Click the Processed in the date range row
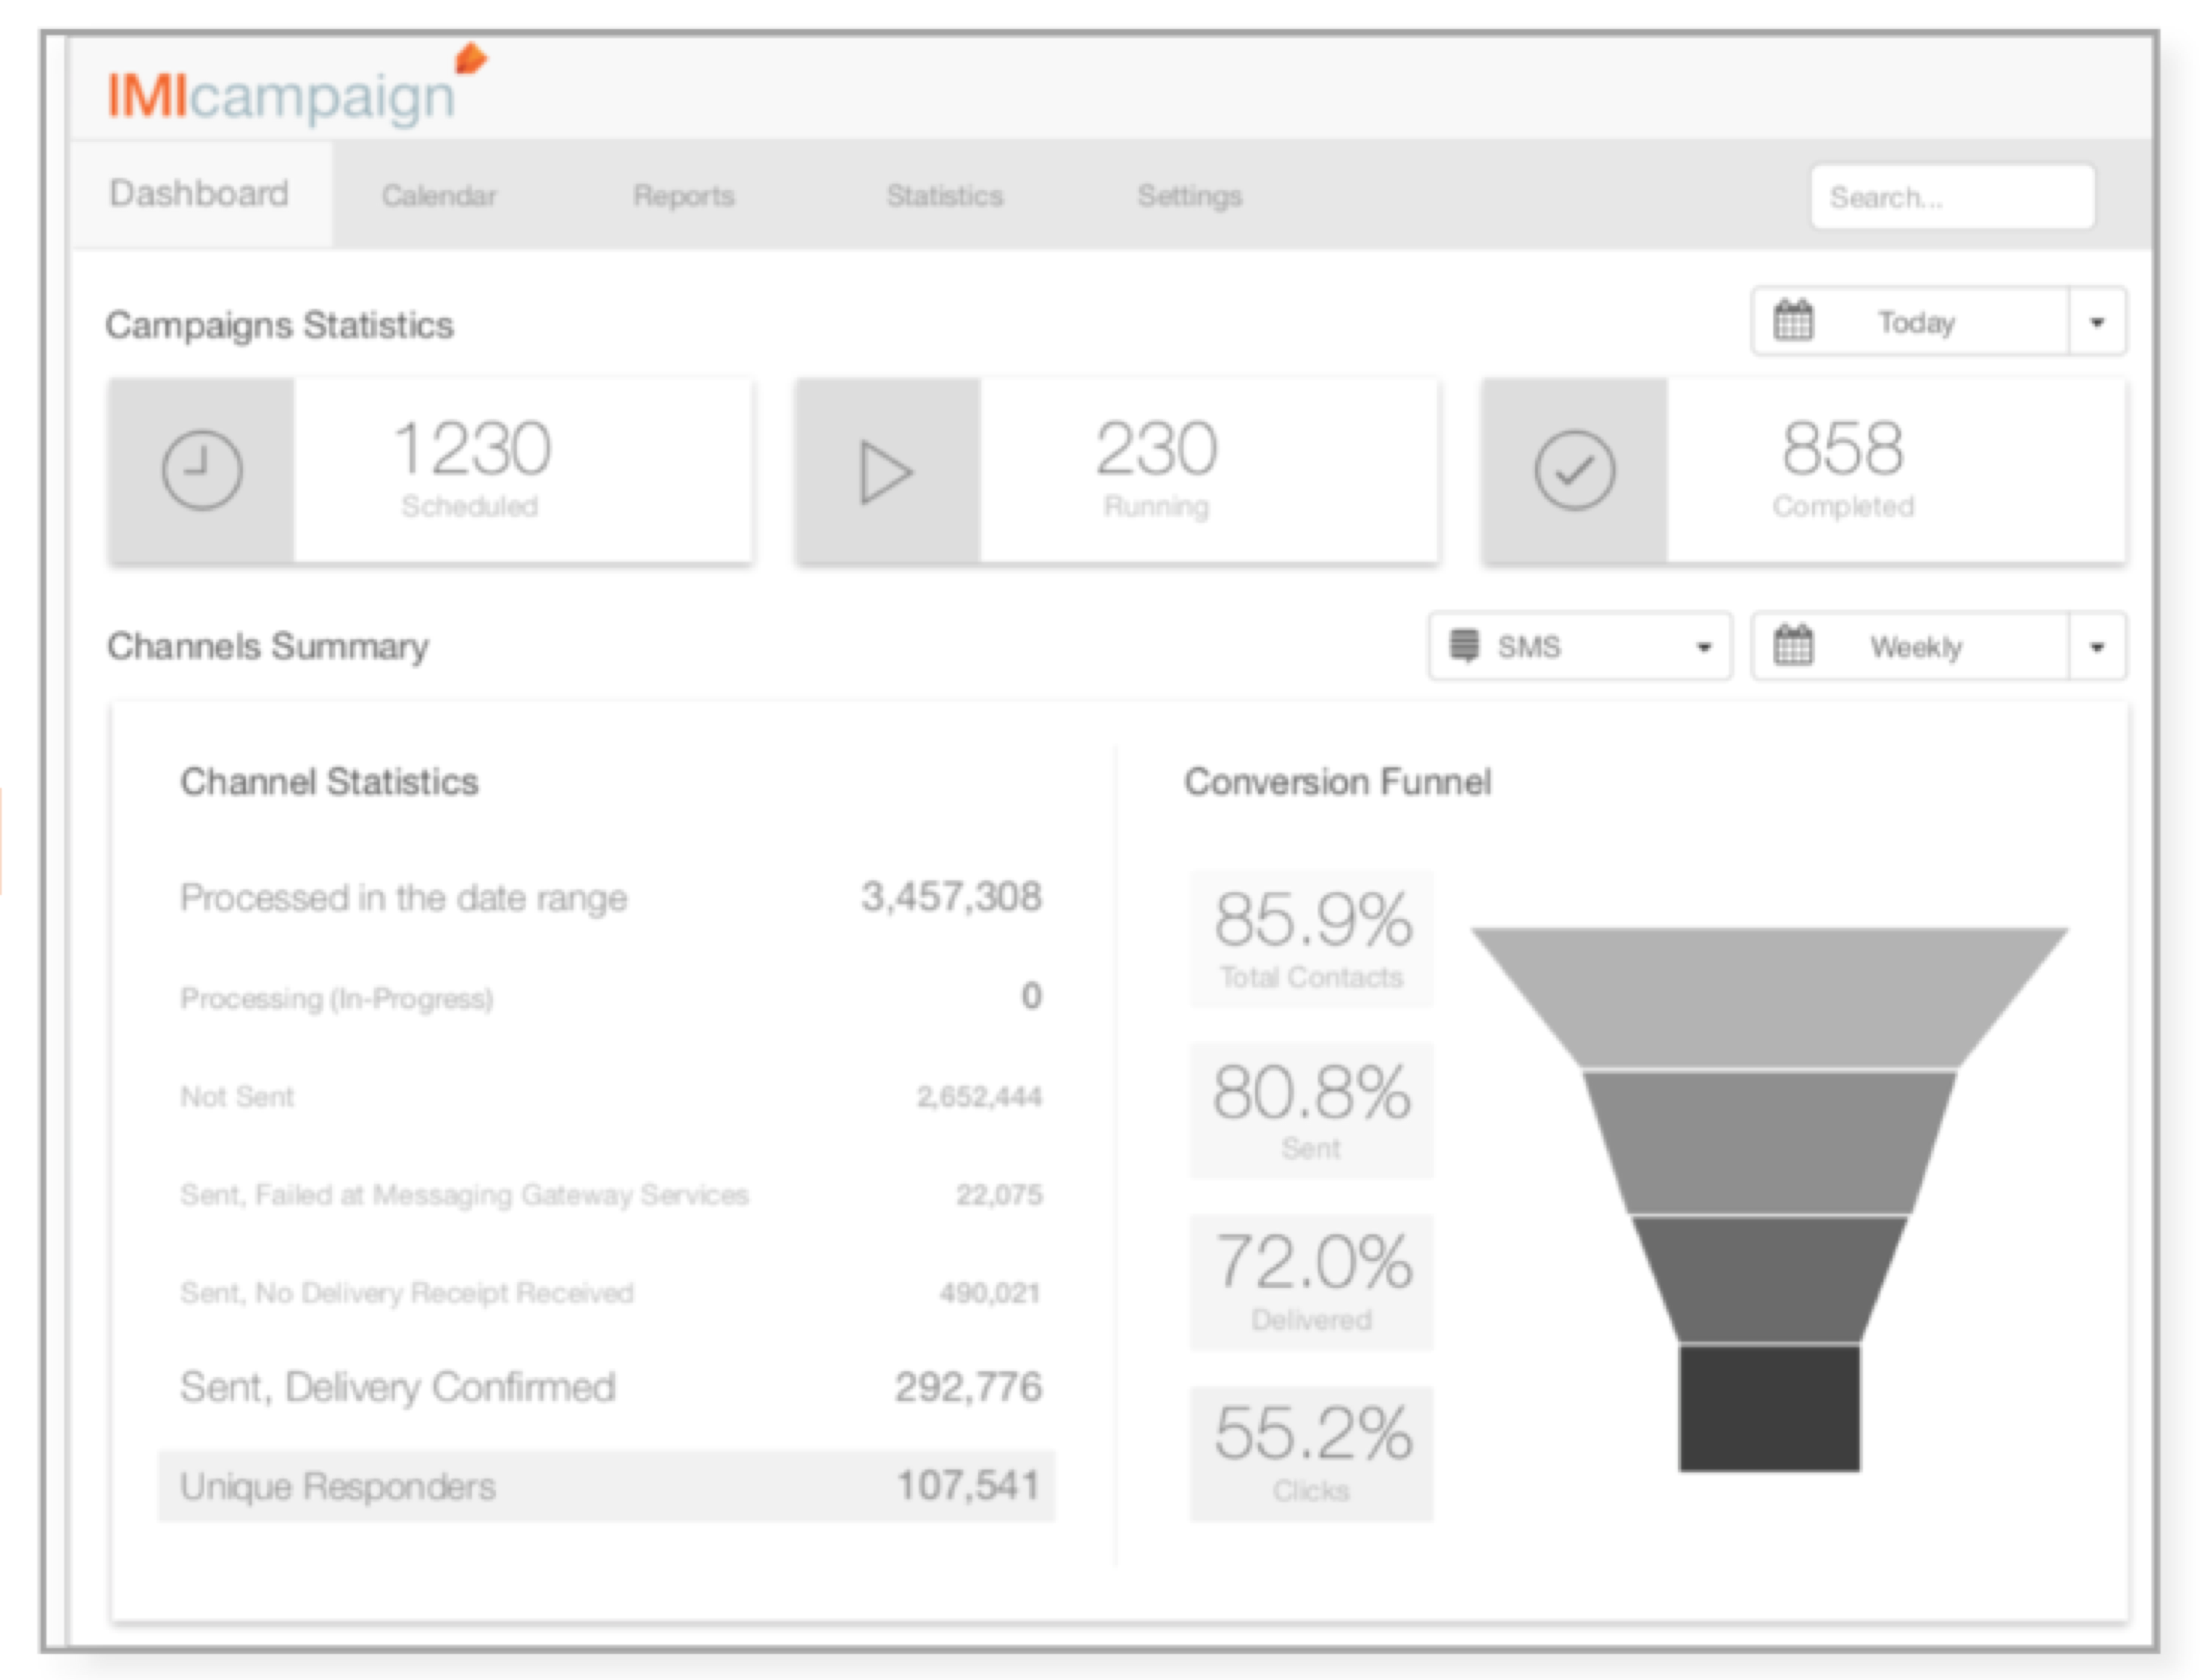This screenshot has height=1680, width=2200. (x=611, y=897)
